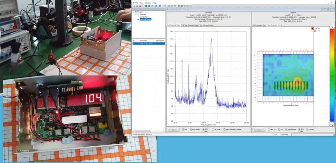Collapse the Project tree node
The height and width of the screenshot is (163, 336).
[x=133, y=12]
